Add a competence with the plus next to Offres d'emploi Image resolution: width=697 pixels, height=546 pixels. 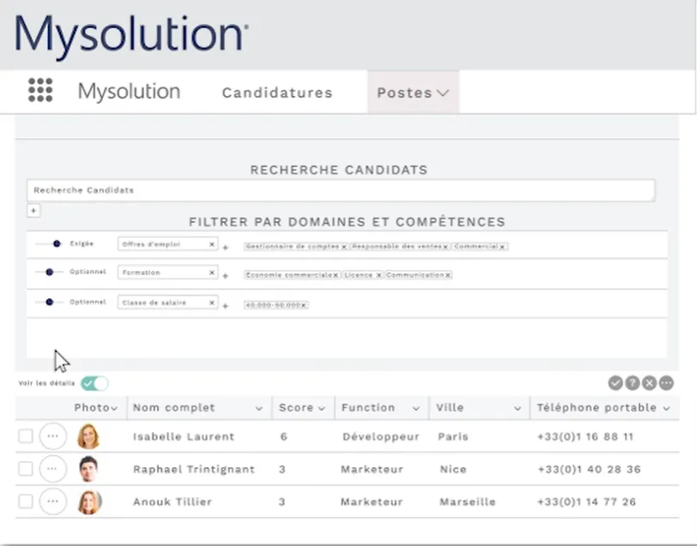[224, 249]
